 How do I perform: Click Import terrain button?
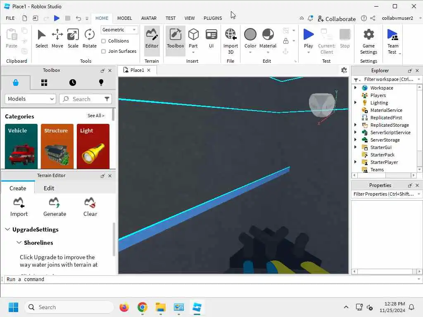19,207
